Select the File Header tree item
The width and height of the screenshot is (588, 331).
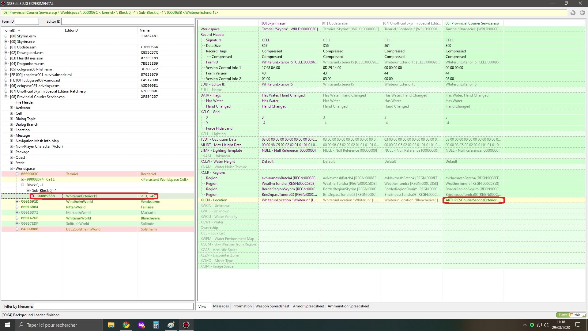(x=24, y=102)
